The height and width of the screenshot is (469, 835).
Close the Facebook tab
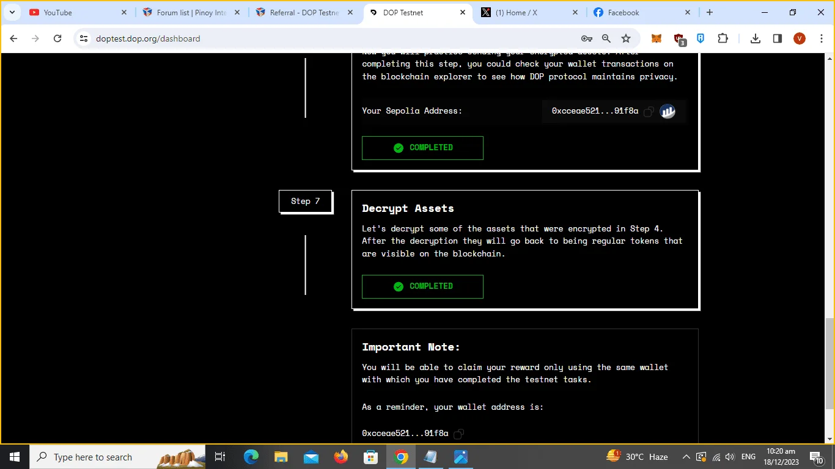[688, 12]
